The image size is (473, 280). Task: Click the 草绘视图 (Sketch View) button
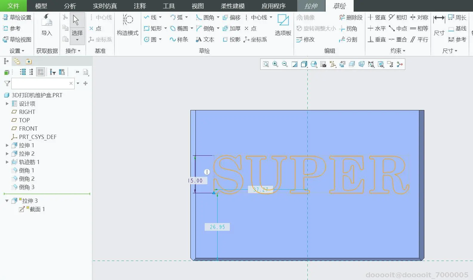pos(17,39)
